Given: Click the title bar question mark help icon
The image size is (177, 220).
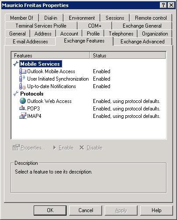Looking at the screenshot, I should 163,5.
